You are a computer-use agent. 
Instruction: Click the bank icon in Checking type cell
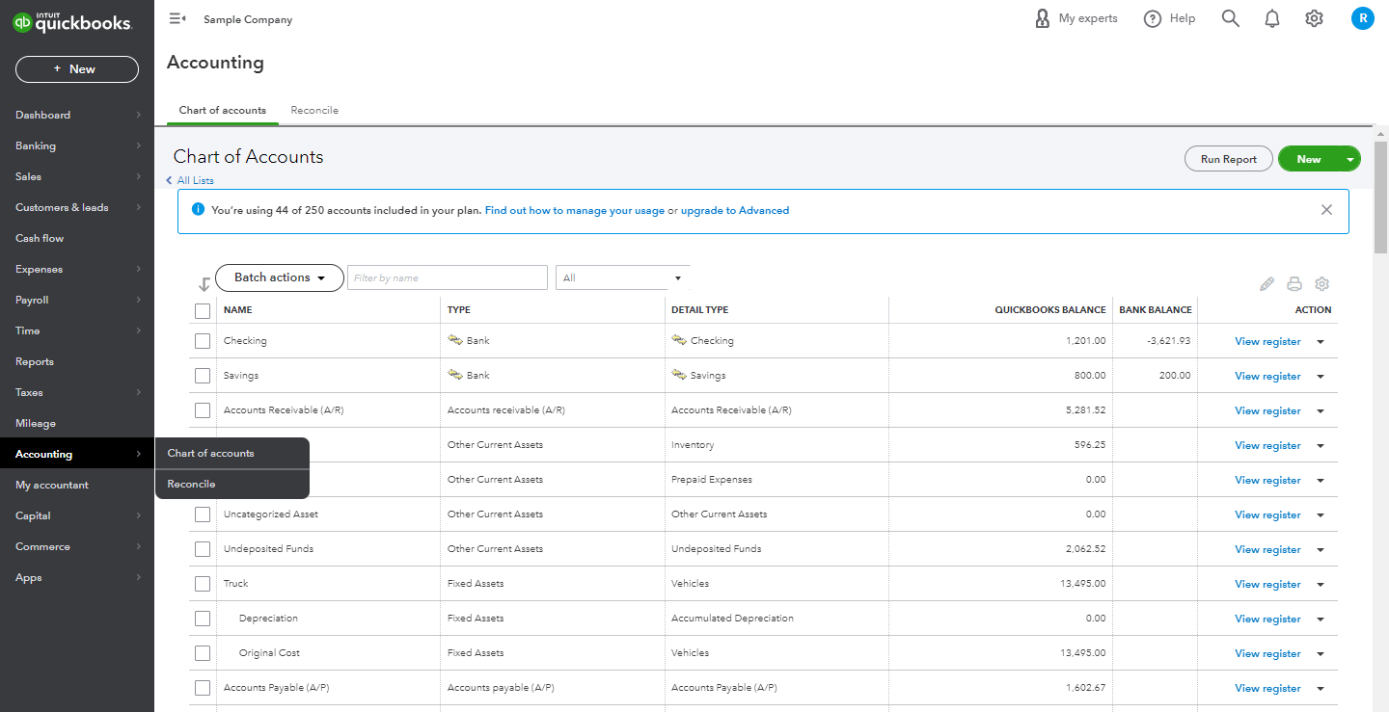click(455, 340)
